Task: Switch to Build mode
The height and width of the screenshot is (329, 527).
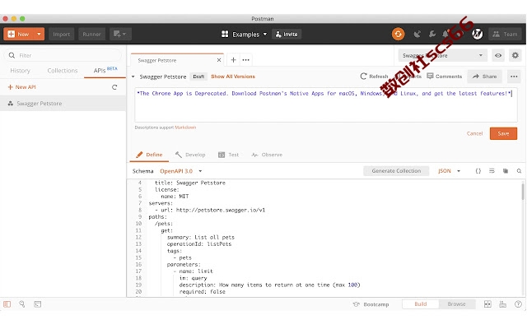Action: (x=421, y=304)
